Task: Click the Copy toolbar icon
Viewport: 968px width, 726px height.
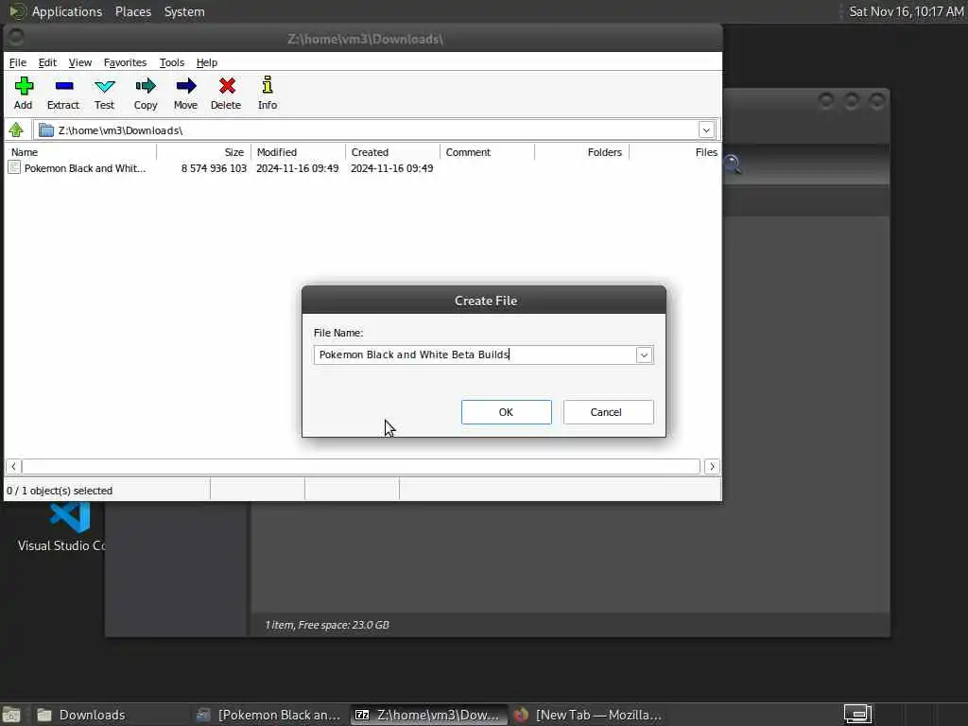Action: pos(146,94)
